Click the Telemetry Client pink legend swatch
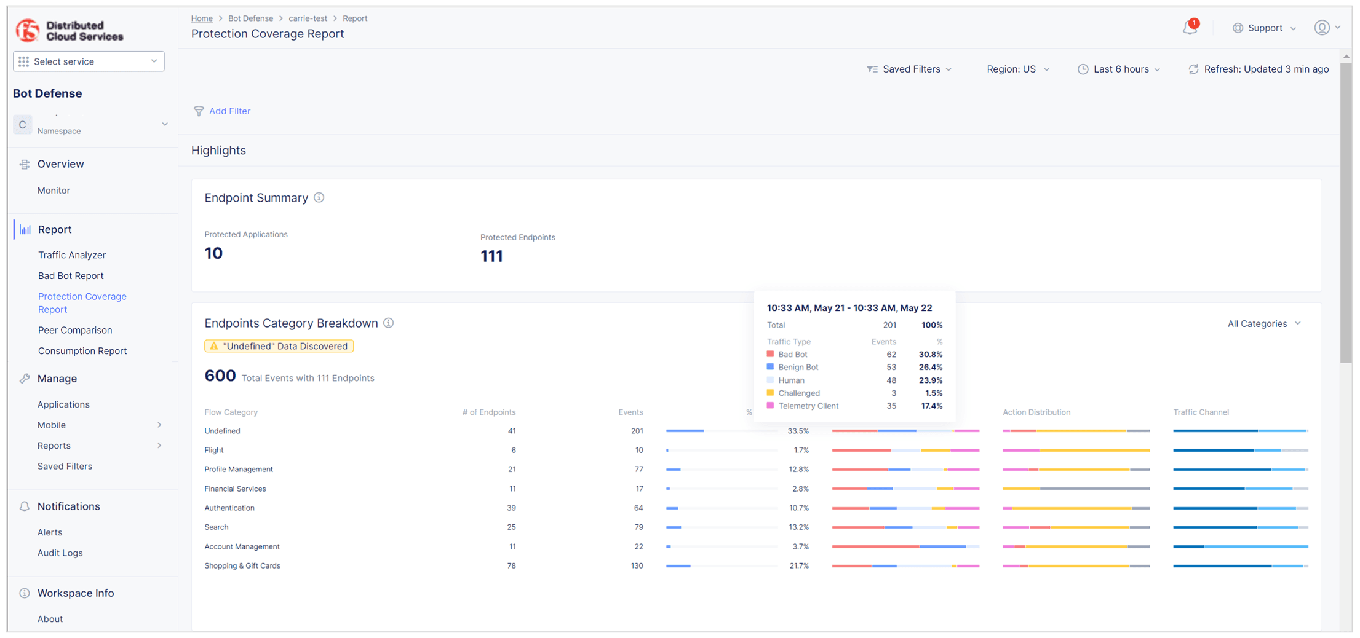This screenshot has width=1360, height=638. (770, 406)
